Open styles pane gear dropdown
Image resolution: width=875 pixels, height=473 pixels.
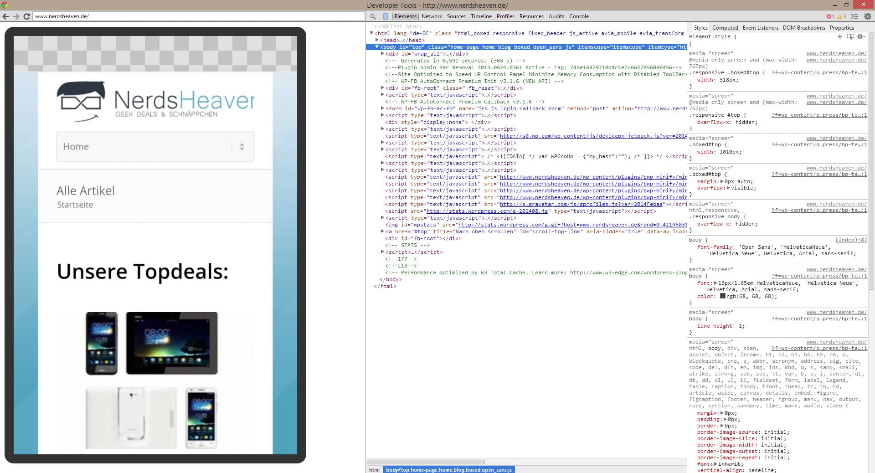pyautogui.click(x=861, y=36)
